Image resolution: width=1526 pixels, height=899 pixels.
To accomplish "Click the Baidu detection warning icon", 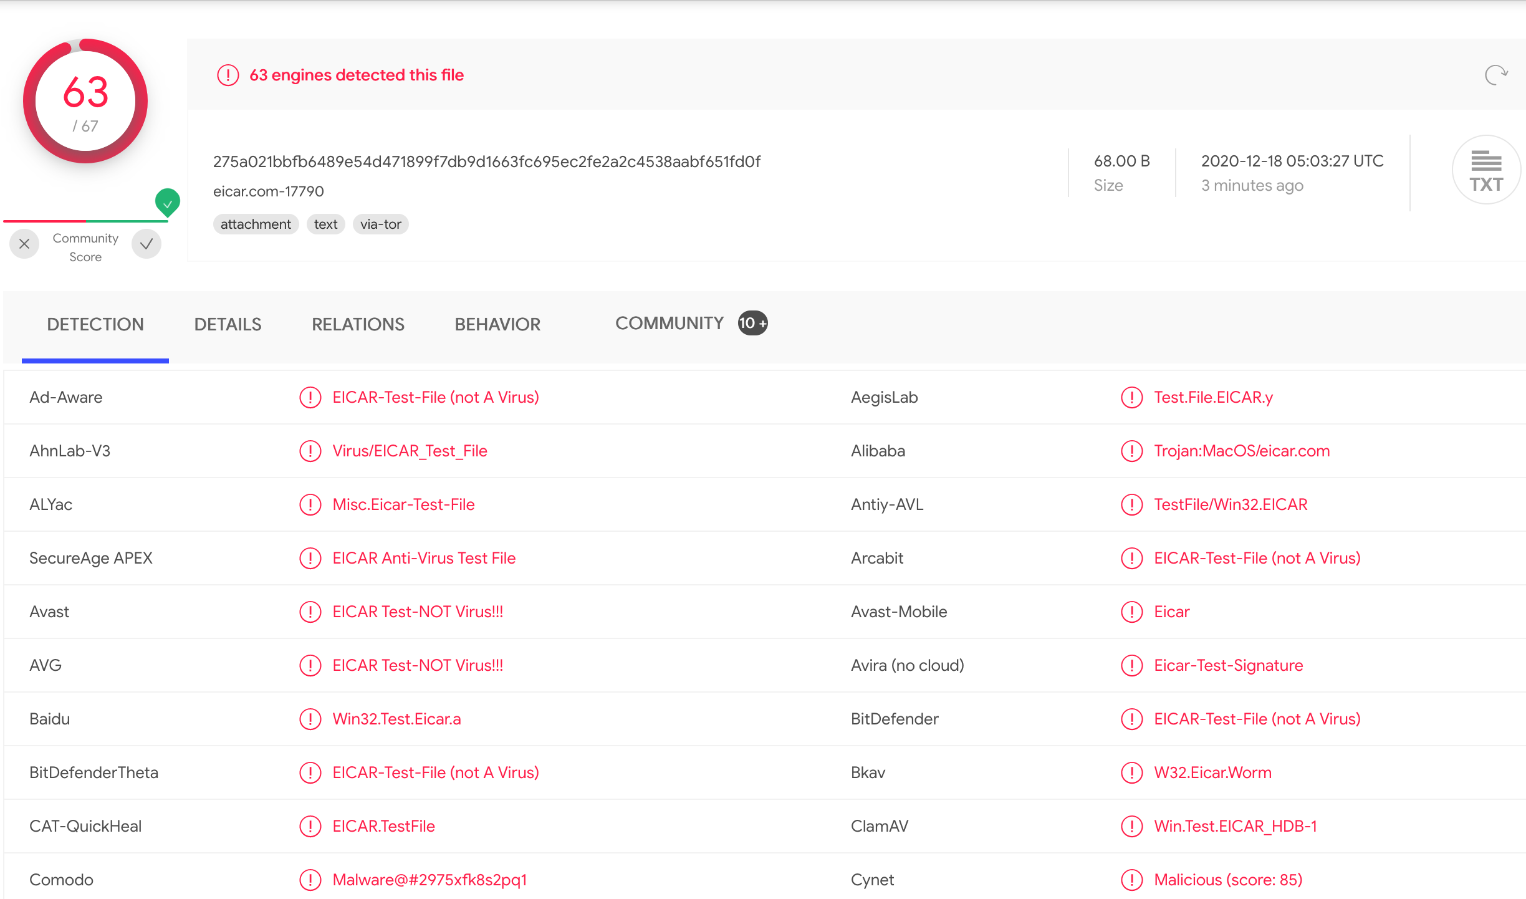I will tap(310, 719).
